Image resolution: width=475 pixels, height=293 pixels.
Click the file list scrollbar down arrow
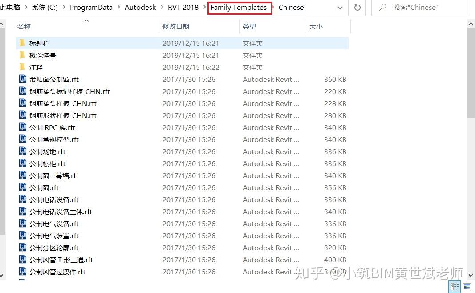coord(471,275)
